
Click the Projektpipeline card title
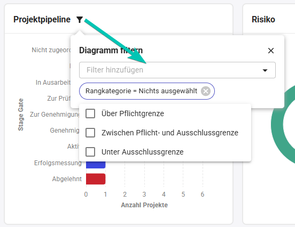[42, 20]
